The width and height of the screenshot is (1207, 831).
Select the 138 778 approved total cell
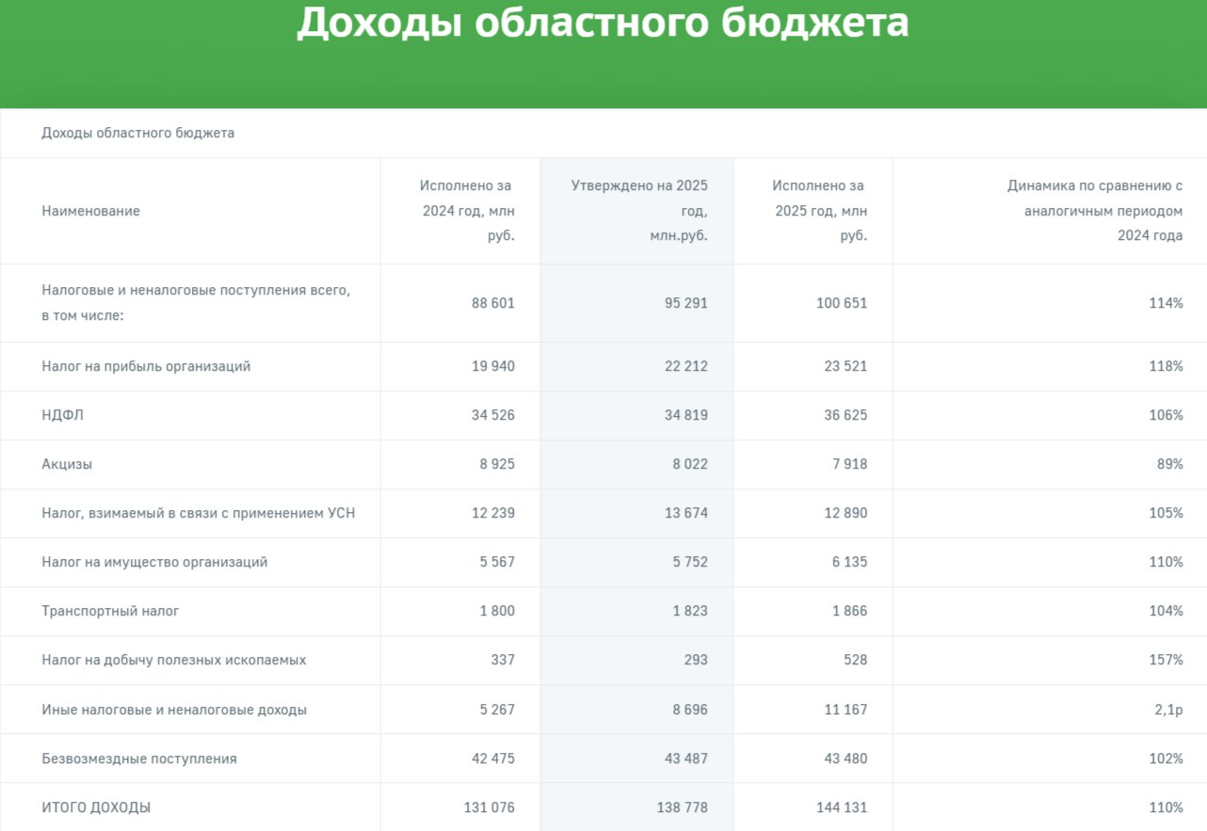point(681,807)
